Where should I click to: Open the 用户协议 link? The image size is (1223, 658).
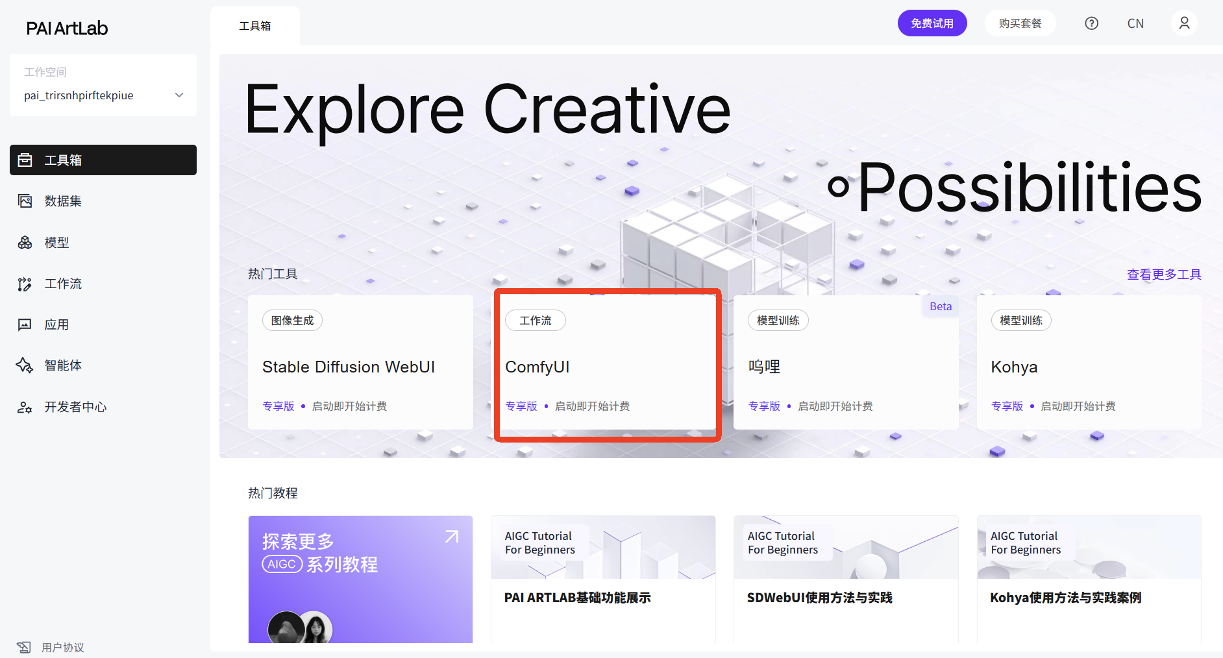pos(63,648)
